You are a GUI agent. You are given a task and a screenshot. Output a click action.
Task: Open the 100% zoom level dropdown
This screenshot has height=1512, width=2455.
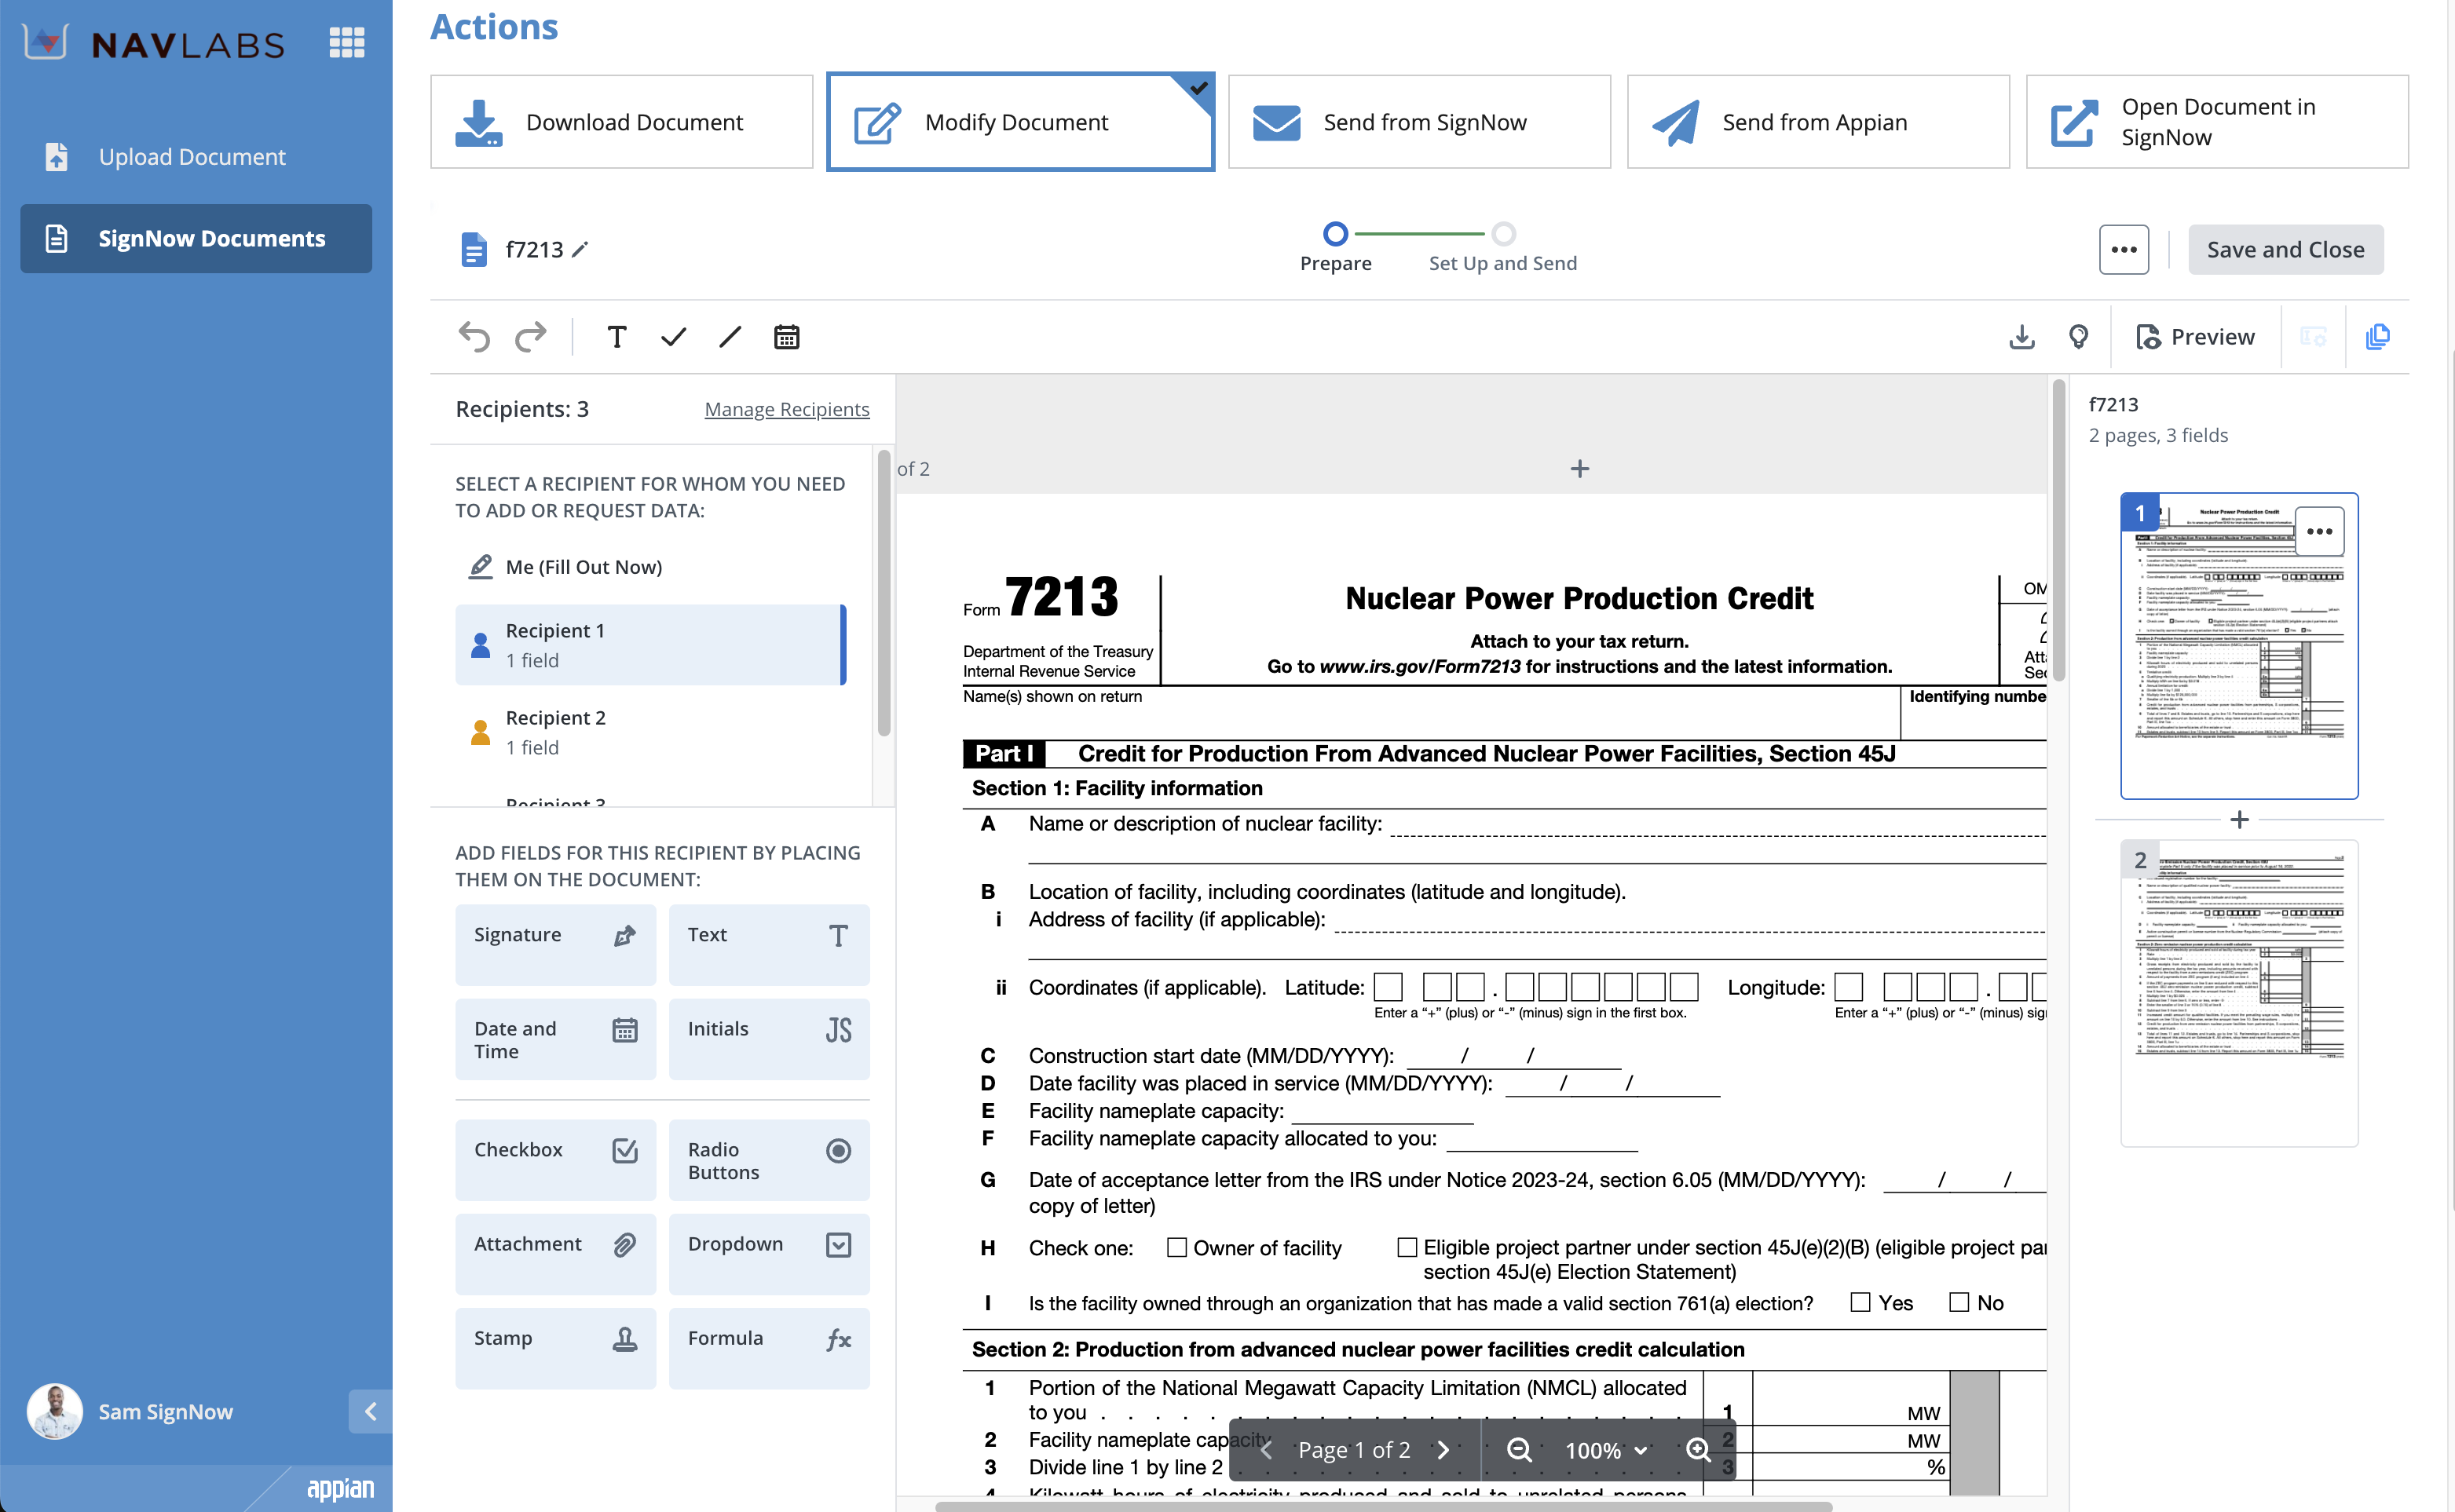[x=1604, y=1449]
